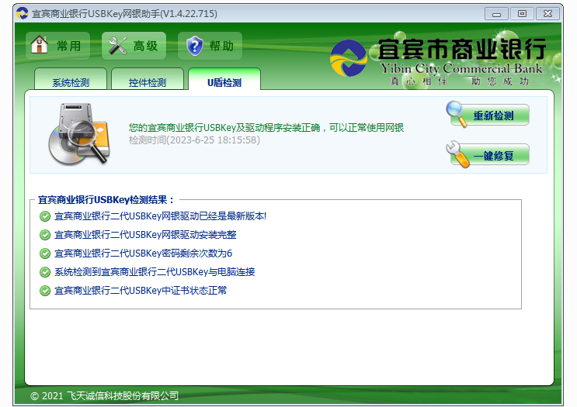Click green check next to 驱动已经是最新版本
The height and width of the screenshot is (407, 577).
pos(45,216)
